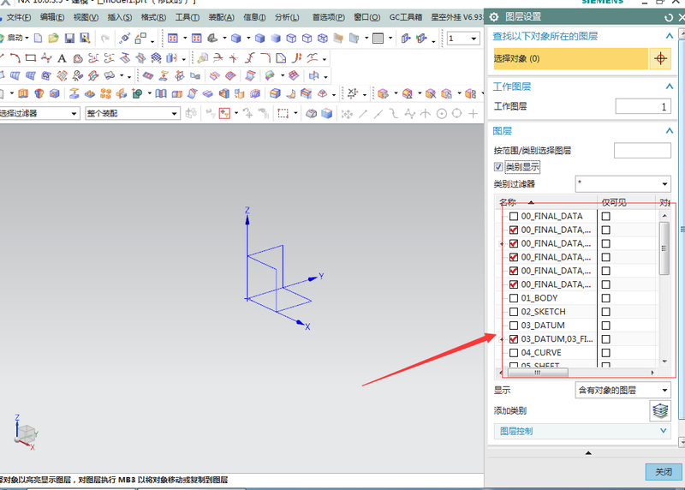This screenshot has height=490, width=685.
Task: Uncheck the 03_DATUM,03_FI... layer checkbox
Action: coord(514,339)
